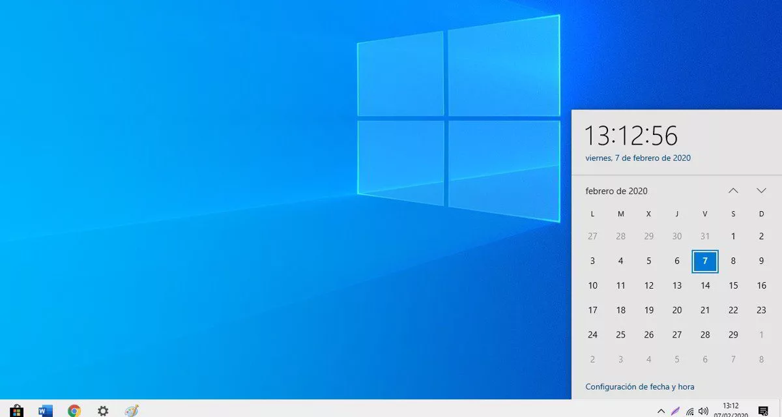Open 'Configuración de fecha y hora' link
The height and width of the screenshot is (417, 782).
639,386
